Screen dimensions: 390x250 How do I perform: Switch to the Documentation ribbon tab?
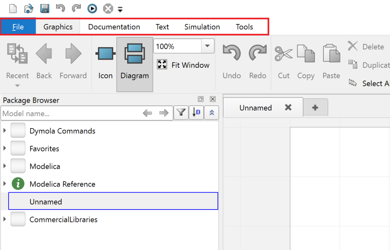click(x=114, y=27)
